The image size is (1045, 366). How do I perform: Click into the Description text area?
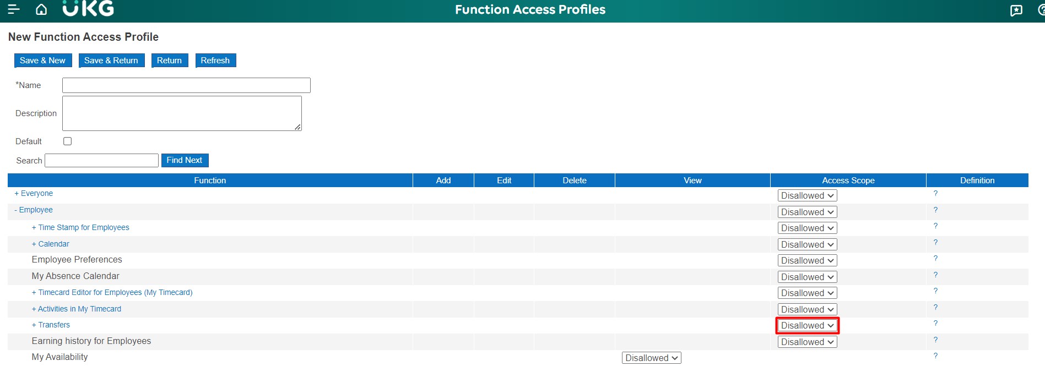coord(182,113)
